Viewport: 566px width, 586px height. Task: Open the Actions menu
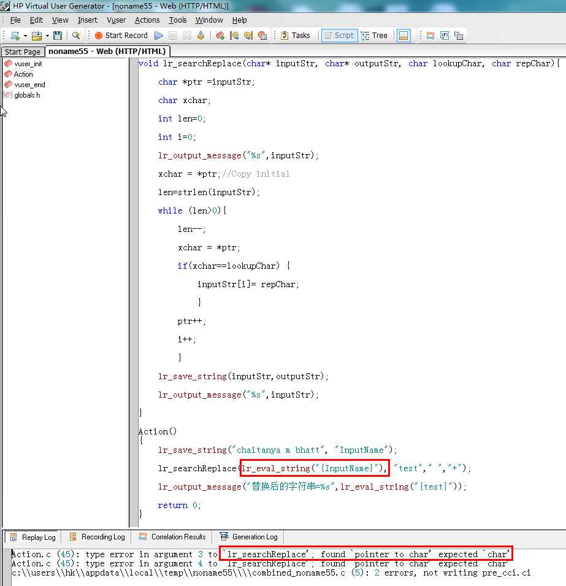click(x=147, y=20)
